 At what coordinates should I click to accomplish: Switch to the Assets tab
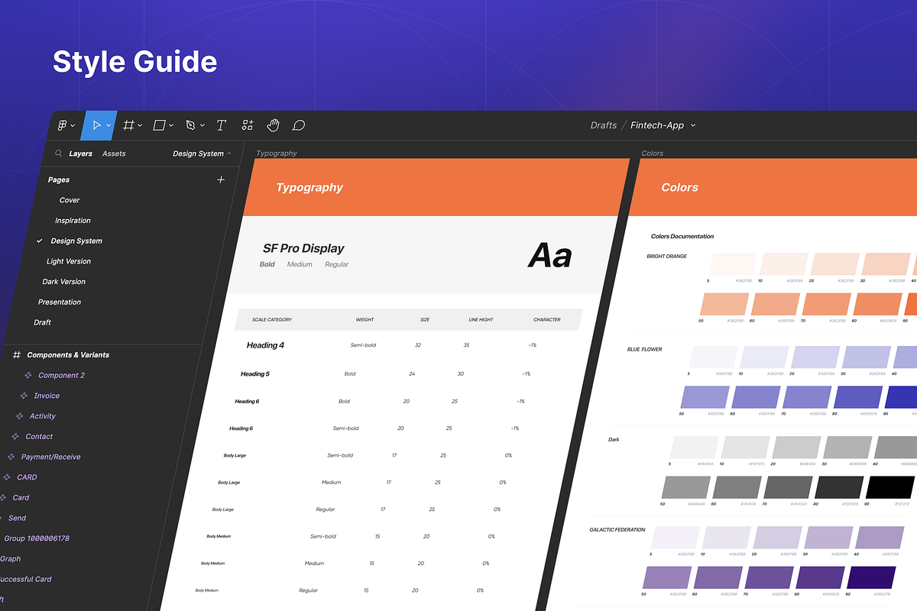click(114, 154)
